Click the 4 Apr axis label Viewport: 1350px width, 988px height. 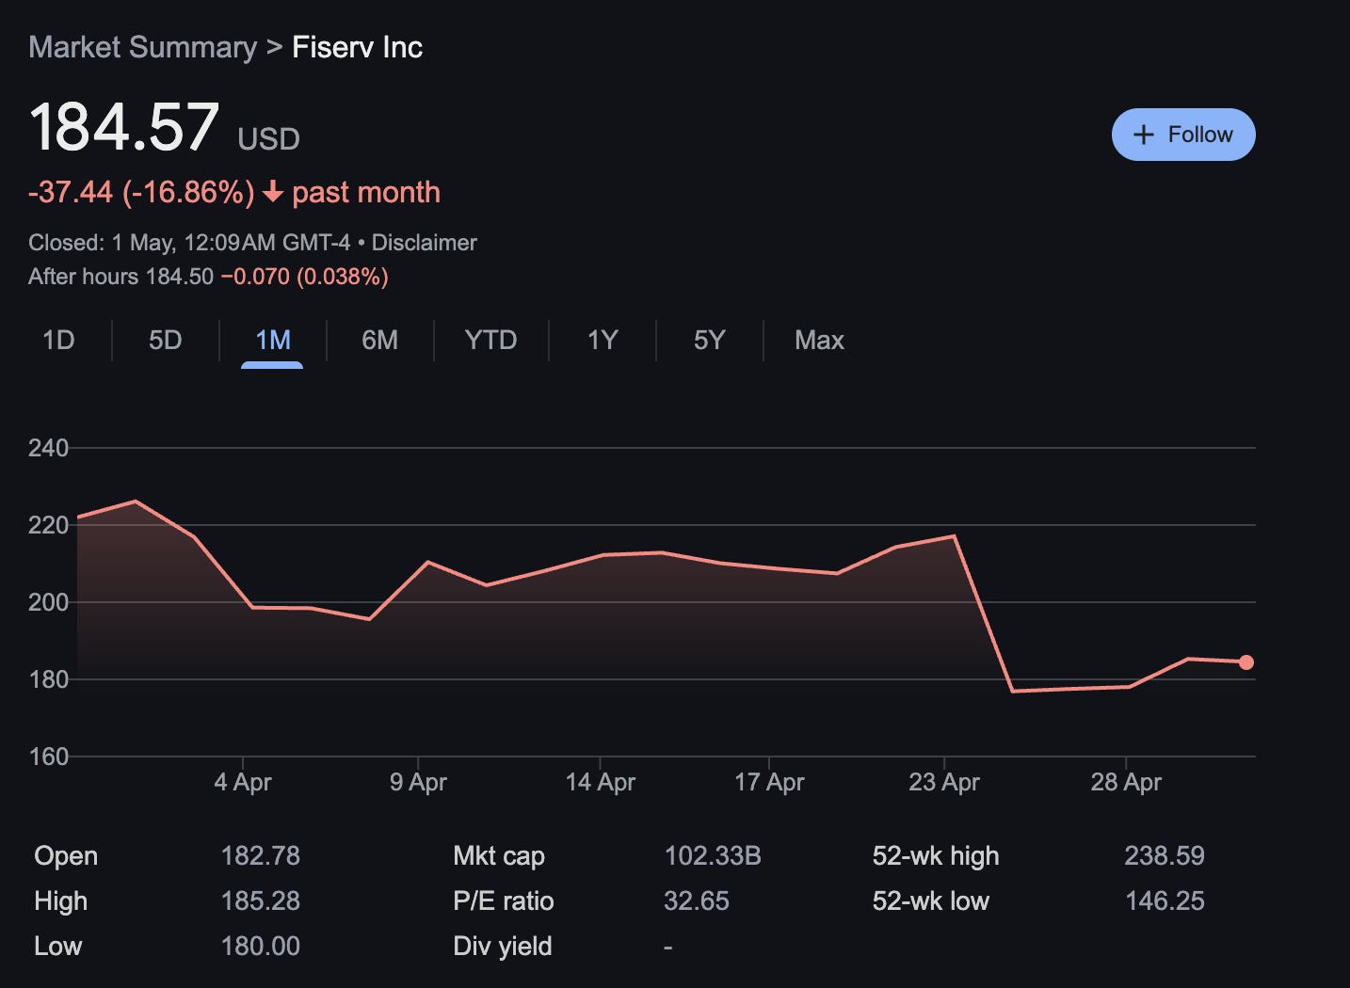coord(243,782)
